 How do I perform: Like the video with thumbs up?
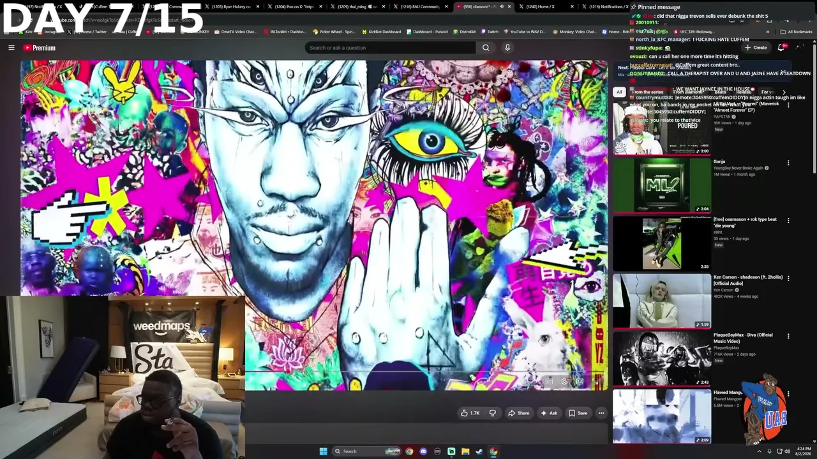click(470, 413)
